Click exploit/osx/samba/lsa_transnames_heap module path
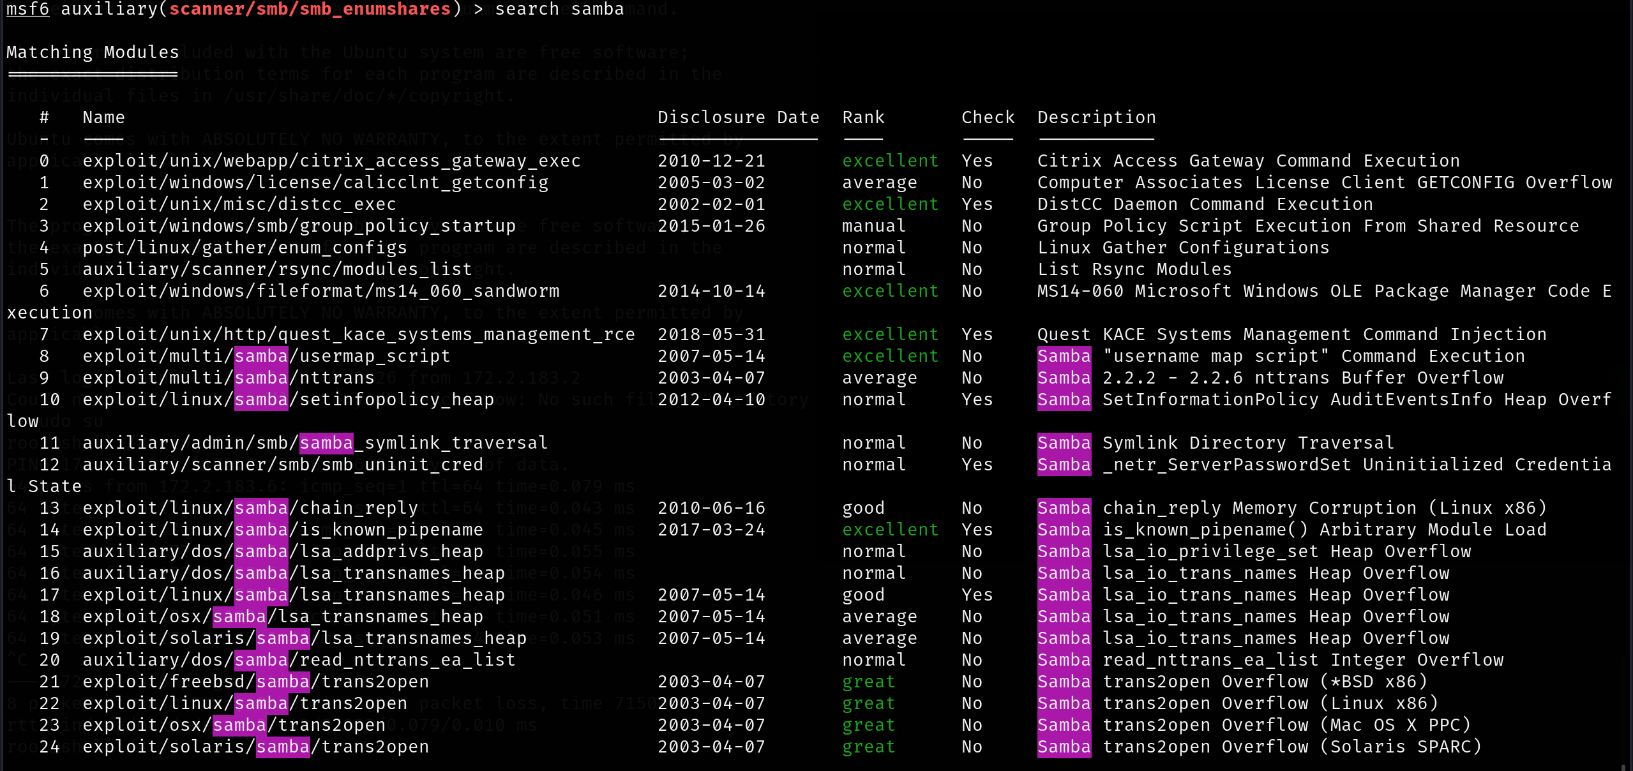Screen dimensions: 1633x771 [x=283, y=617]
